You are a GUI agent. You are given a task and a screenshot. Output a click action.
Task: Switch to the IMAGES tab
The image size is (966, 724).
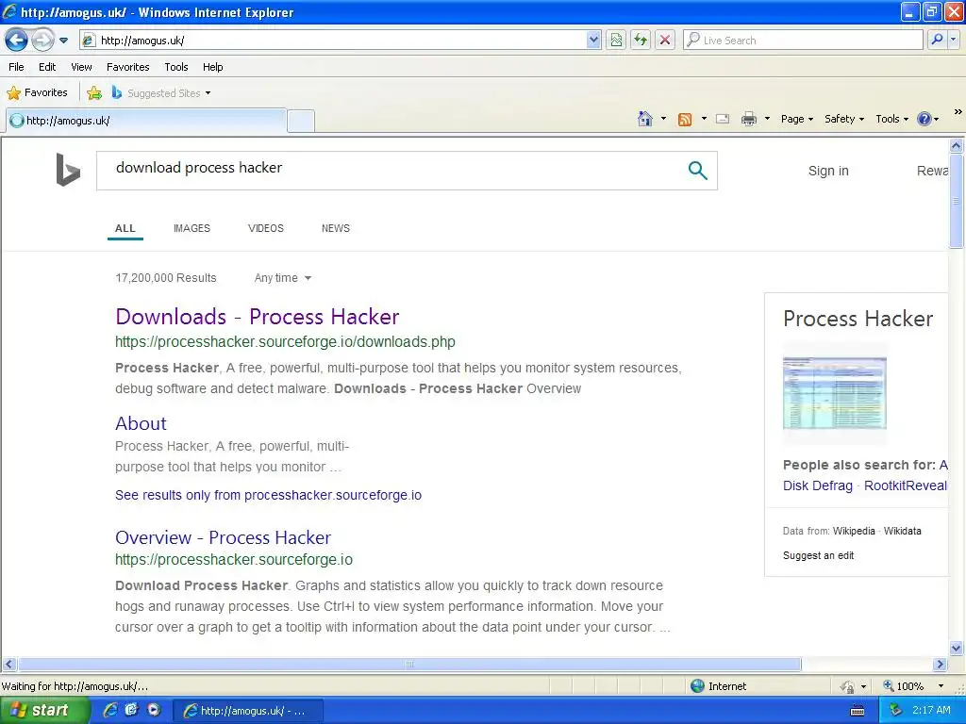click(192, 228)
